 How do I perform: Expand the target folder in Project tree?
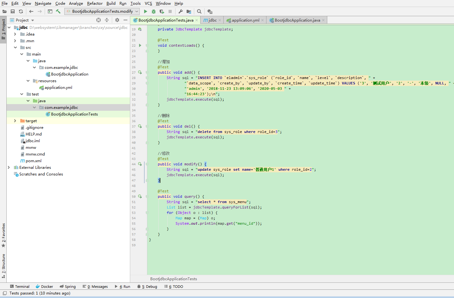tap(15, 121)
